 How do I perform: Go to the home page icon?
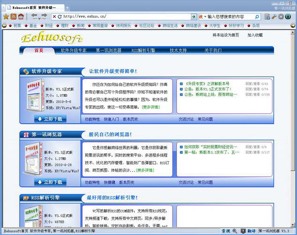(21, 17)
